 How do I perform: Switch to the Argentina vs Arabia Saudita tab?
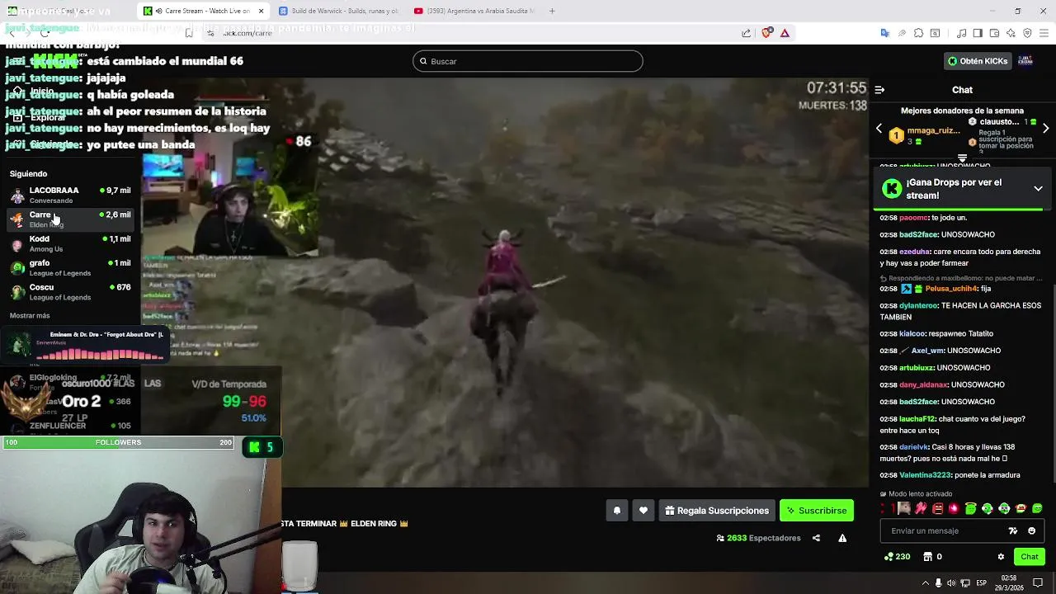[474, 11]
